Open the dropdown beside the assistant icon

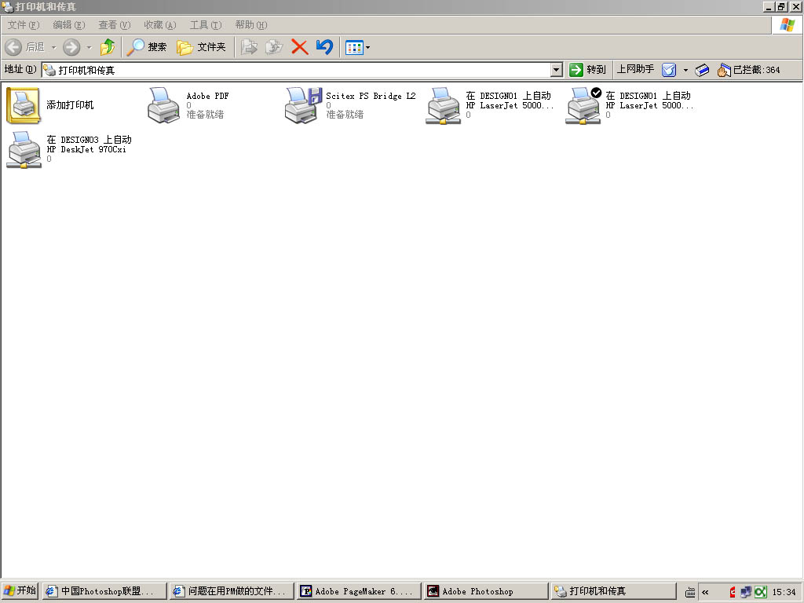pyautogui.click(x=685, y=70)
